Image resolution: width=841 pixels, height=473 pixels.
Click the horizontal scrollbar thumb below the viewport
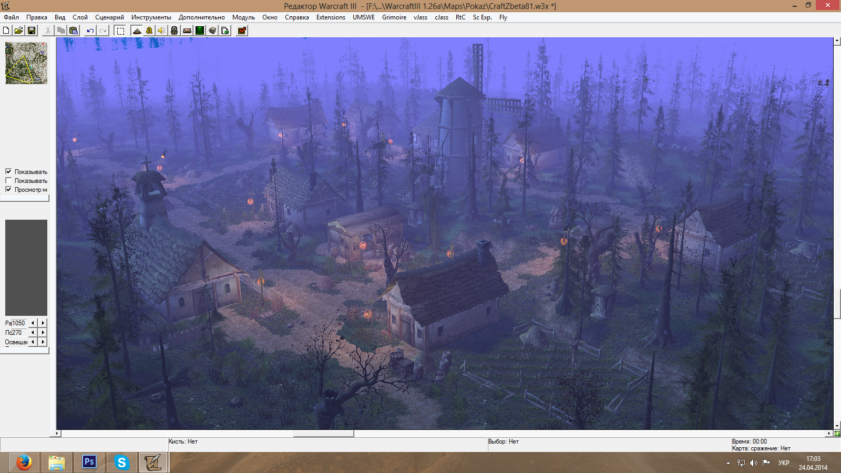323,434
